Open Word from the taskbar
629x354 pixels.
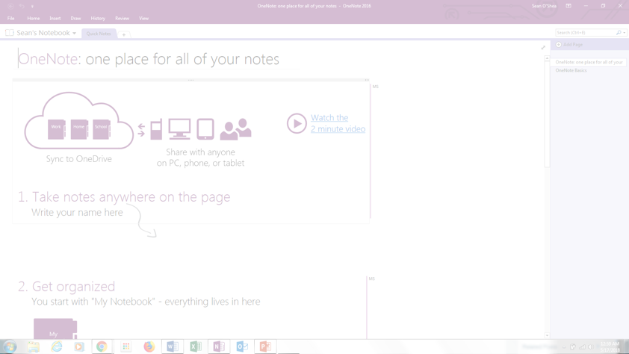pos(173,347)
